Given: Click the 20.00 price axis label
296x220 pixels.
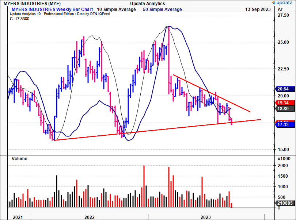Looking at the screenshot, I should pyautogui.click(x=283, y=96).
